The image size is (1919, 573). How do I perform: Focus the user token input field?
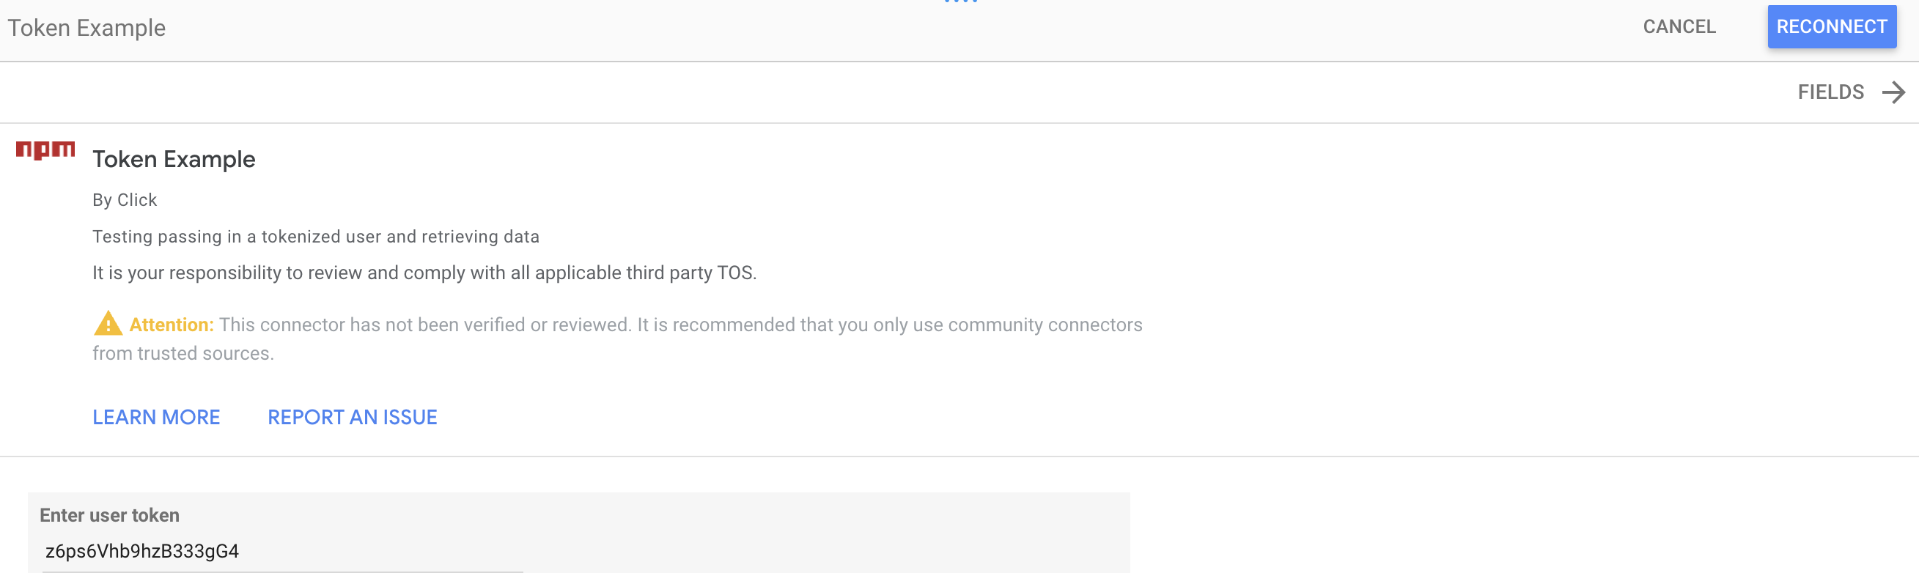coord(283,552)
